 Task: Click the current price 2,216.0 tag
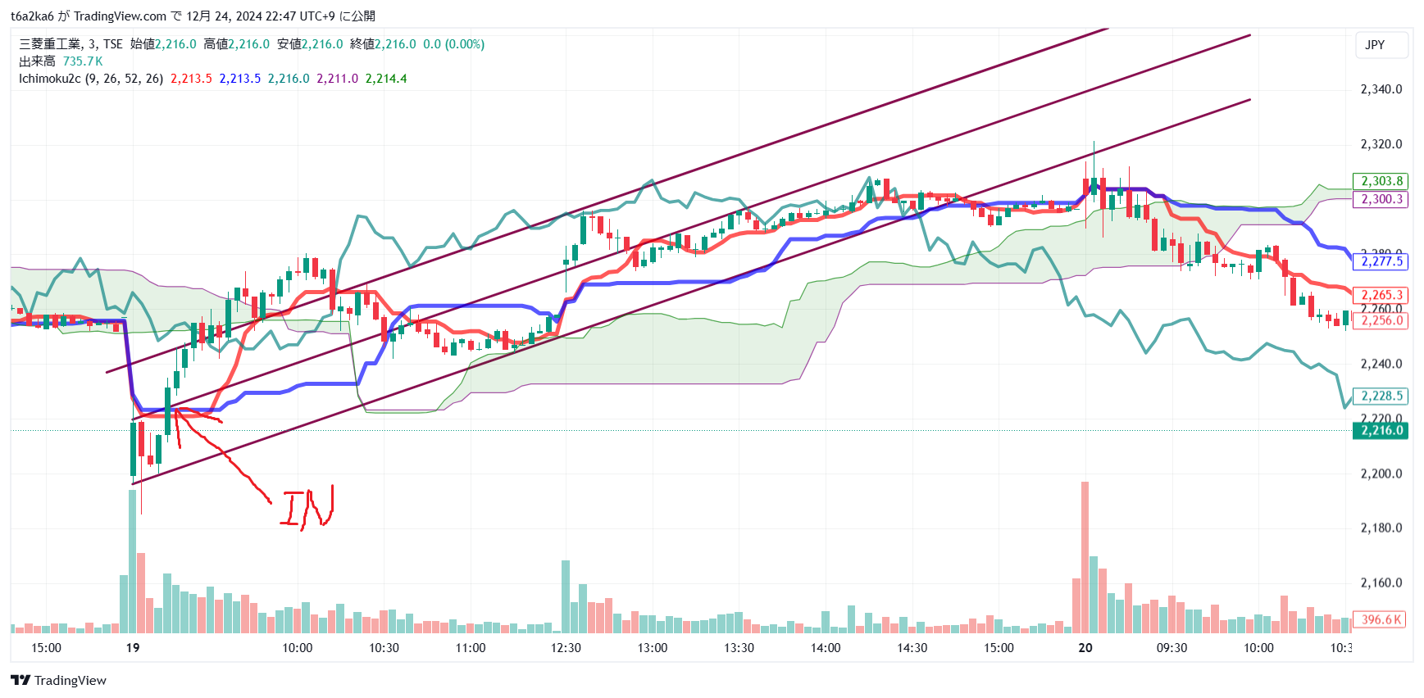[1380, 431]
